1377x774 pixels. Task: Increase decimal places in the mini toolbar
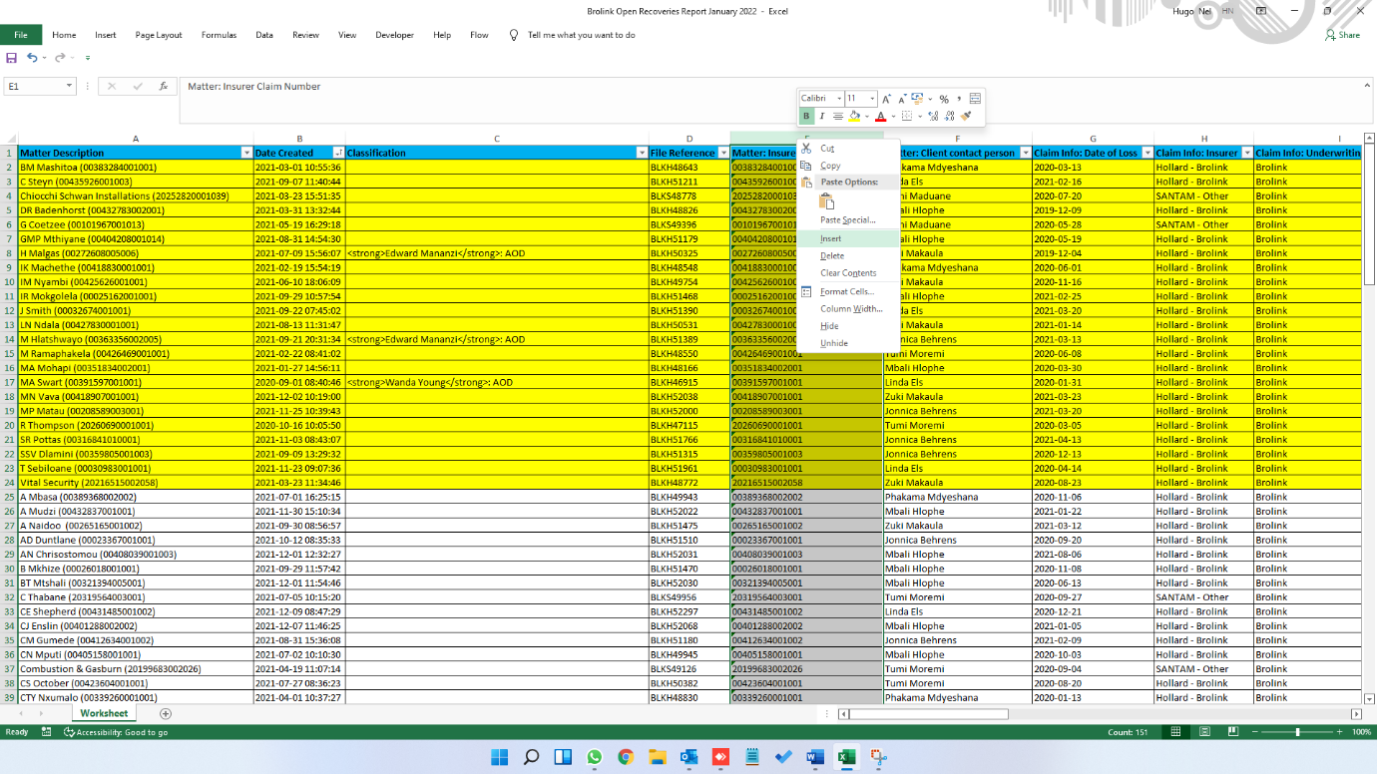pos(933,116)
